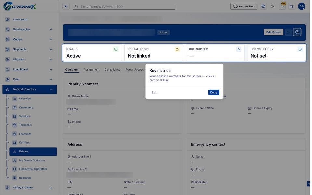Click the Portal Login warning icon
The image size is (312, 195).
[177, 49]
